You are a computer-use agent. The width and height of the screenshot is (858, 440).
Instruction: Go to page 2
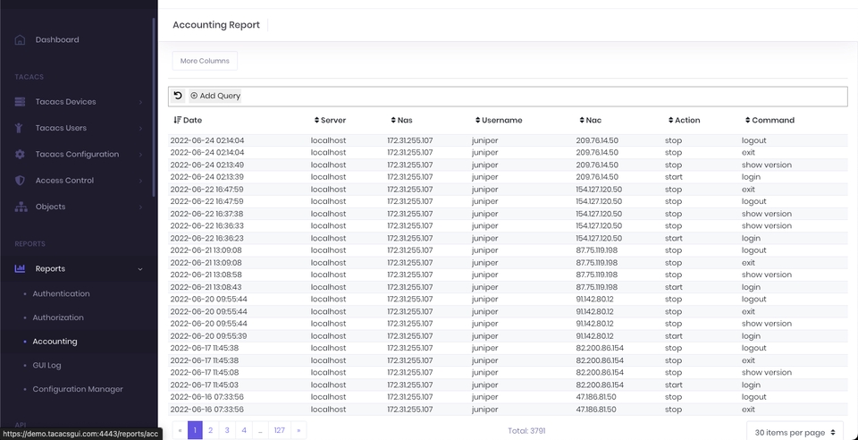(x=210, y=430)
